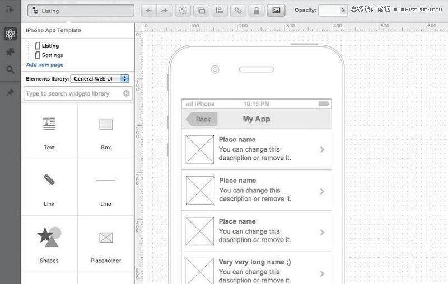Click the chevron arrow in the third list row
The image size is (448, 284).
click(x=323, y=233)
